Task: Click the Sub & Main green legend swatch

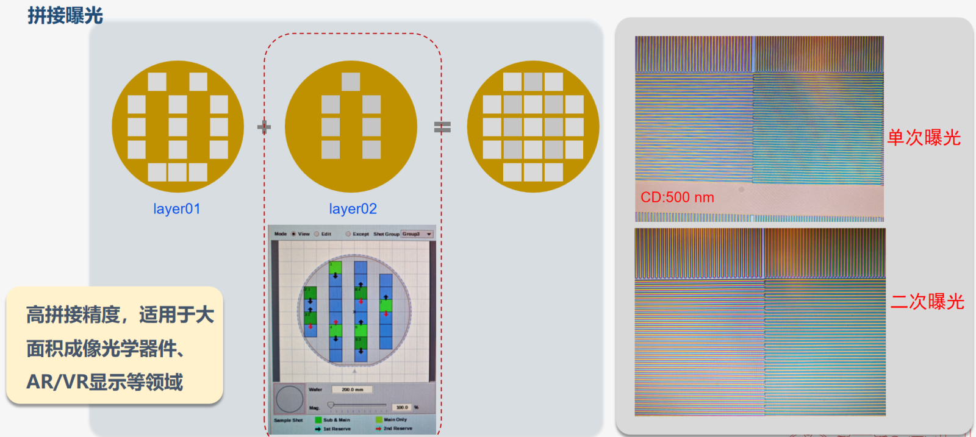Action: [x=318, y=420]
